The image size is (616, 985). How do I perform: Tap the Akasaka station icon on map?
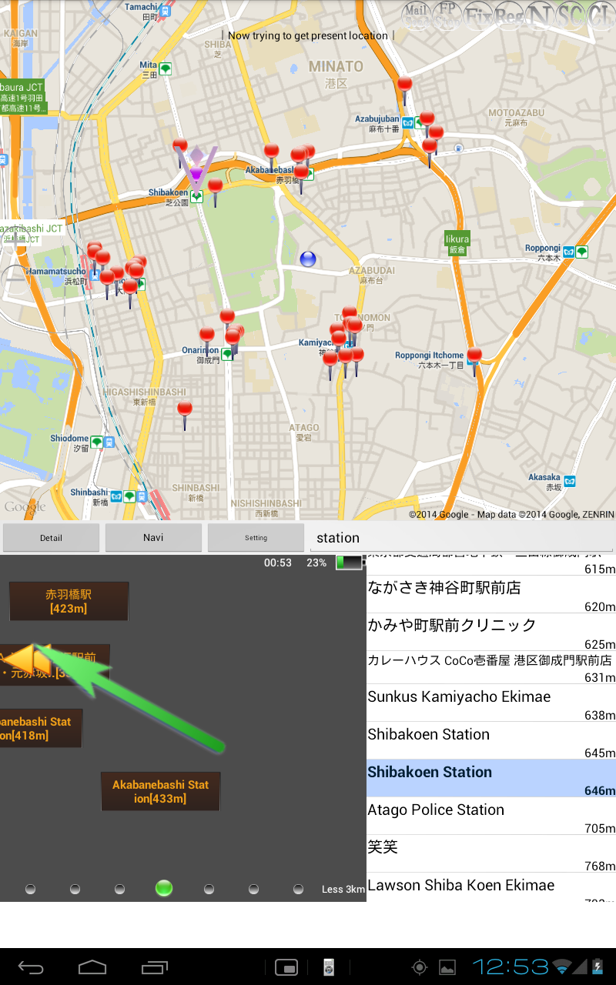tap(569, 482)
